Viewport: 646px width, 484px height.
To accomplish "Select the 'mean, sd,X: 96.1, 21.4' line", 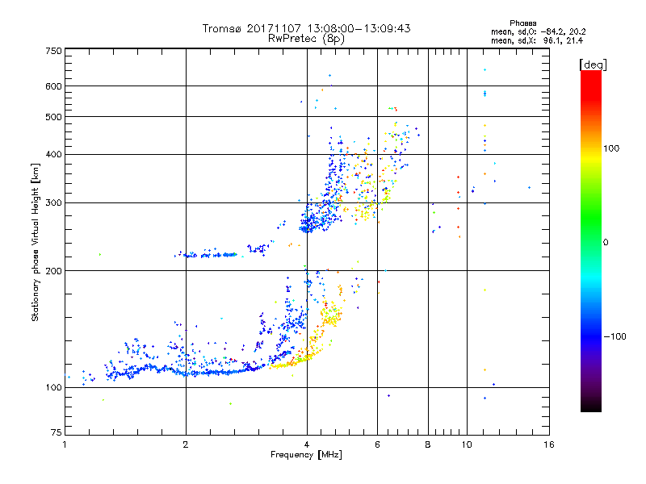I will click(x=537, y=40).
